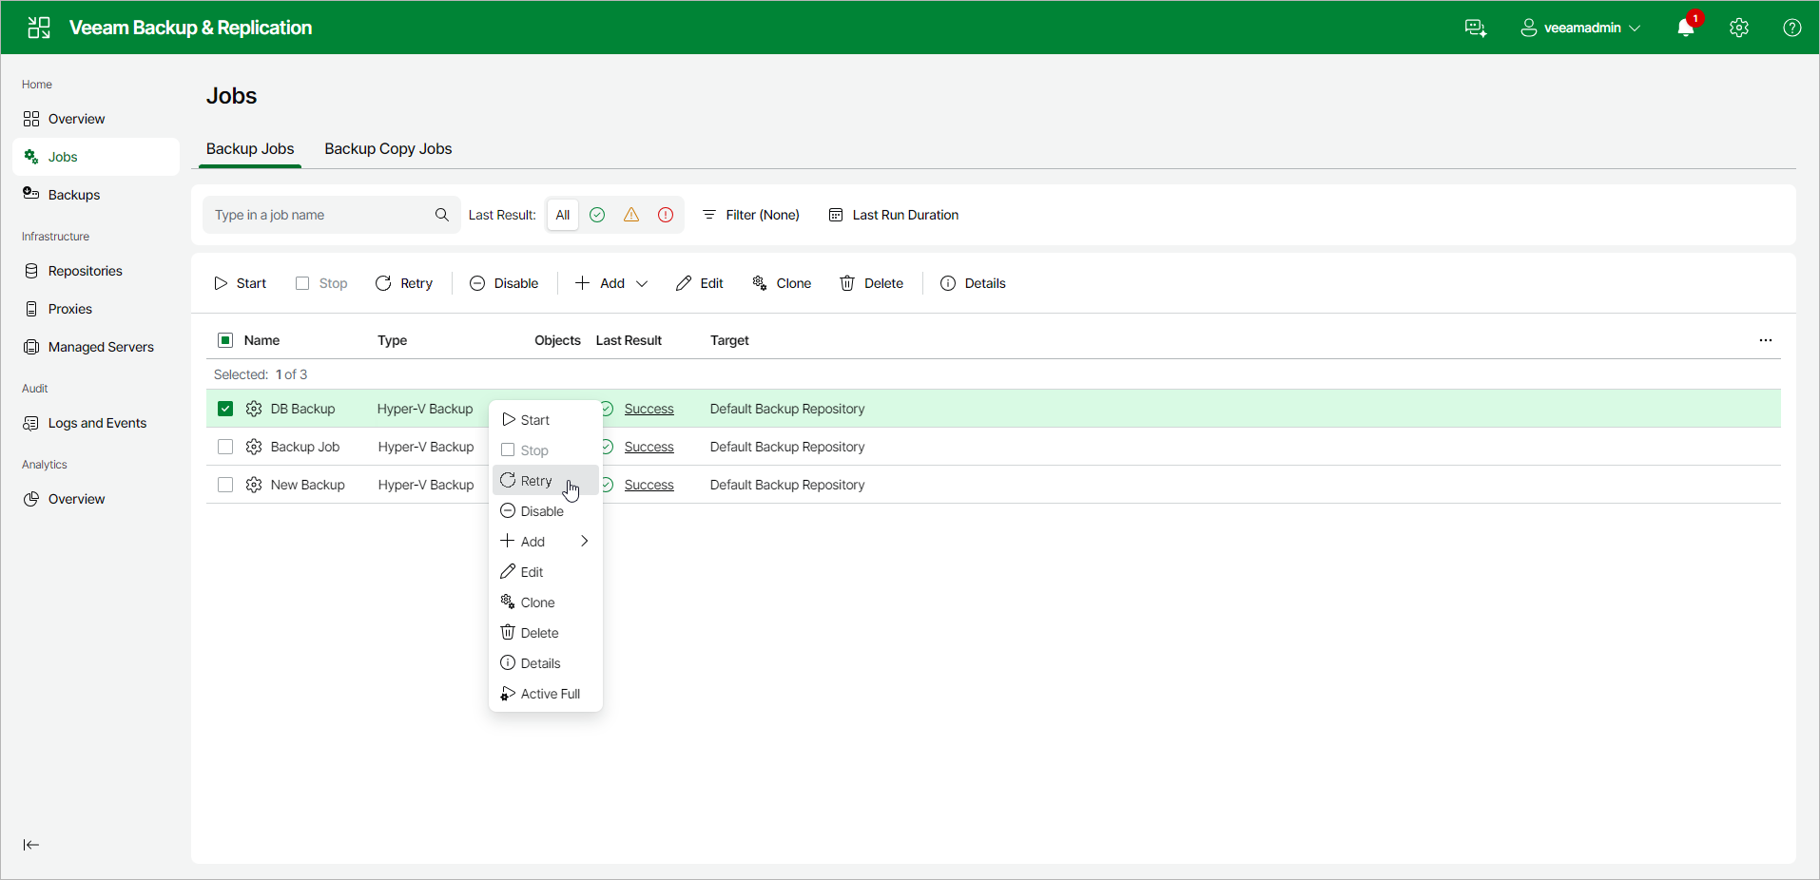Click the search magnifier icon
The height and width of the screenshot is (880, 1820).
[442, 215]
